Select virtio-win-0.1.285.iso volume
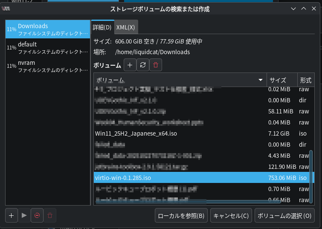The height and width of the screenshot is (229, 322). coord(204,178)
